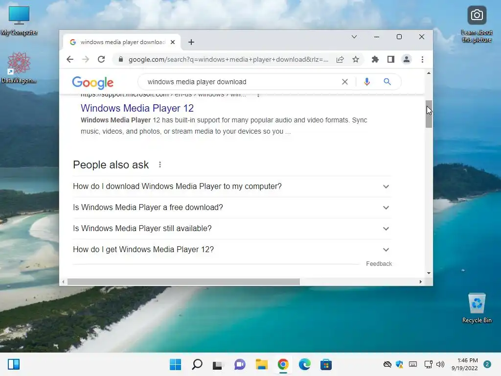Expand 'How do I get Windows Media Player 12?'
501x376 pixels.
coord(232,250)
